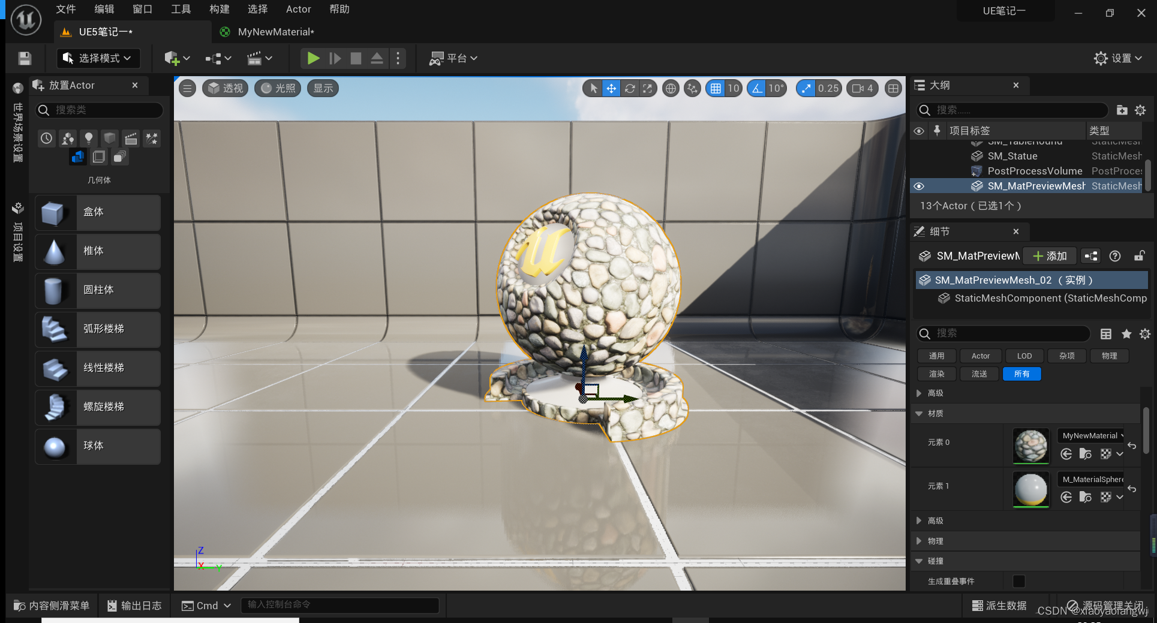Show the visual effects category icon
1157x623 pixels.
coord(152,139)
